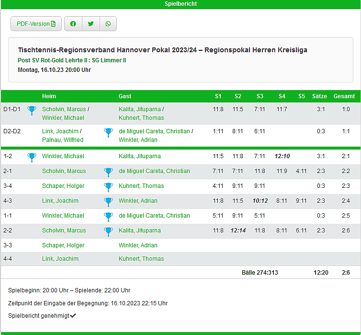361x335 pixels.
Task: Click trophy icon in D1-D1 row
Action: point(32,111)
